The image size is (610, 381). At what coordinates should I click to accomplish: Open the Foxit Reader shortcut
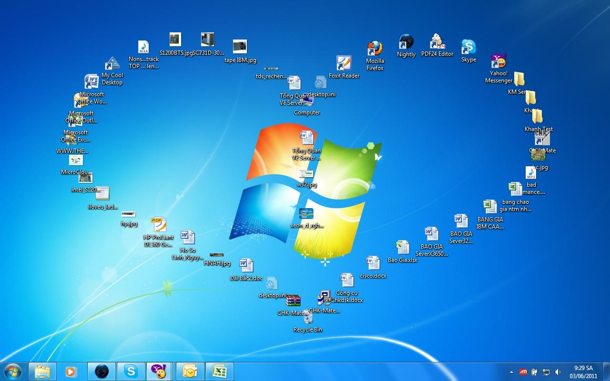click(344, 63)
